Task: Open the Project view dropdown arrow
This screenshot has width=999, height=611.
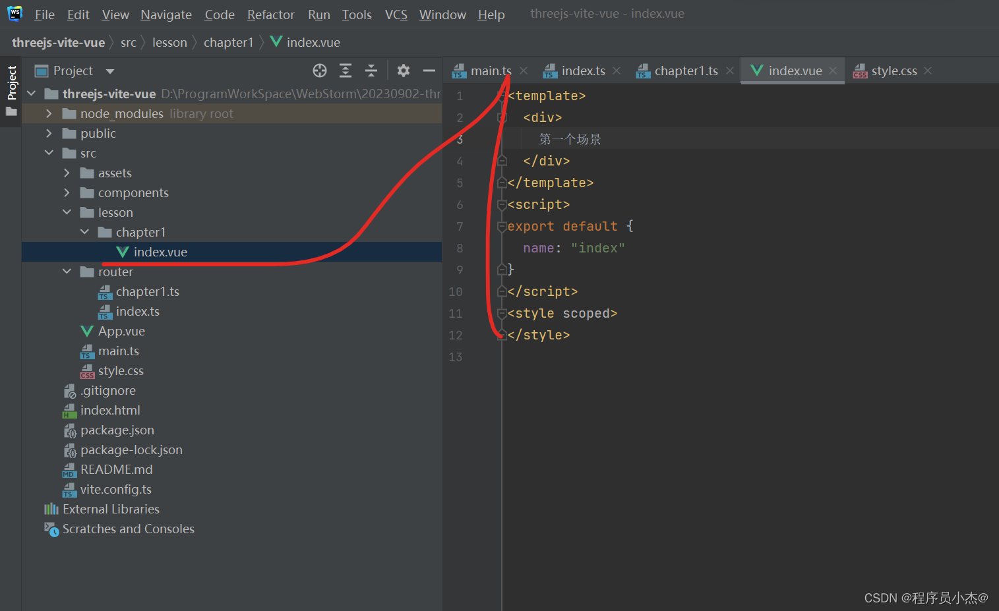Action: (x=110, y=71)
